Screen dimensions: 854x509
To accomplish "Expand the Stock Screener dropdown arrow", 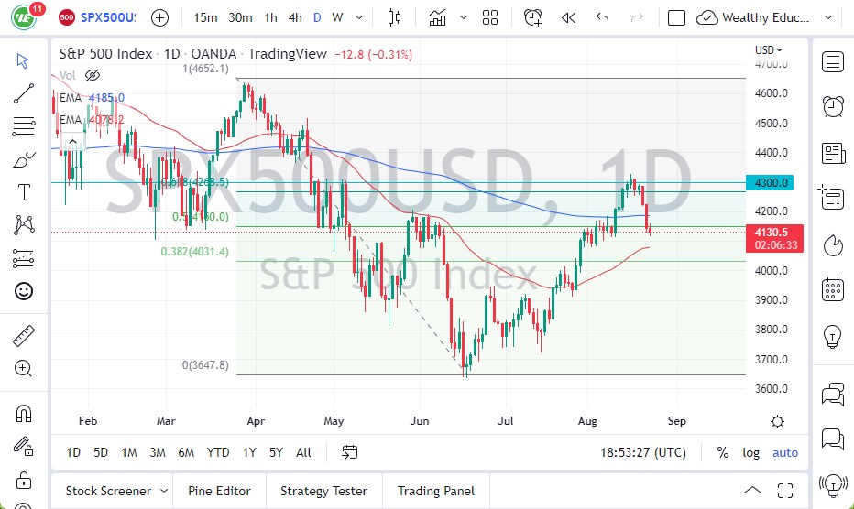I will click(x=163, y=491).
